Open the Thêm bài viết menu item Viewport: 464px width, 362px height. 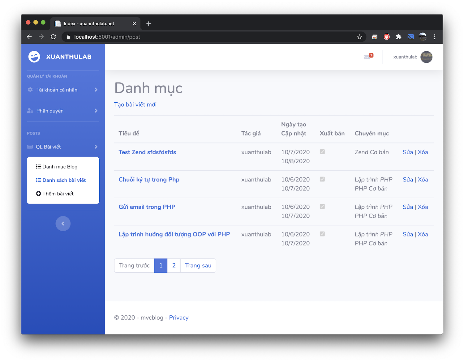(55, 194)
